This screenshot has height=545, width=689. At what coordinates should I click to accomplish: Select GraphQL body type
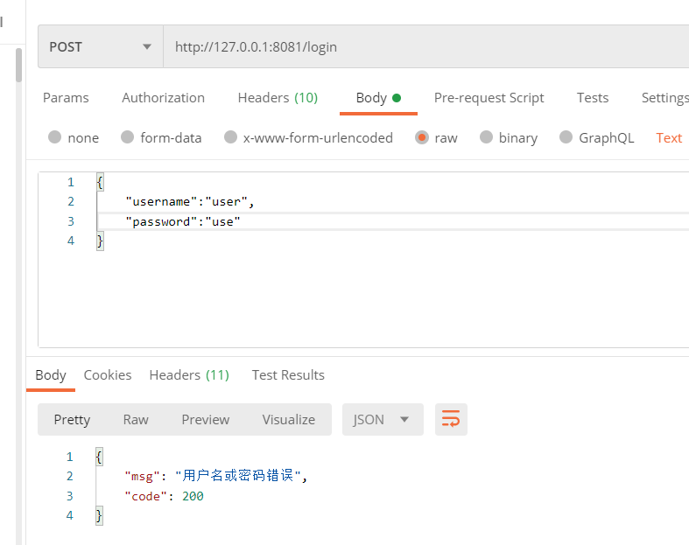tap(566, 137)
